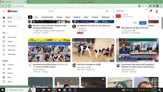Open Gaming under Explore

point(12,73)
